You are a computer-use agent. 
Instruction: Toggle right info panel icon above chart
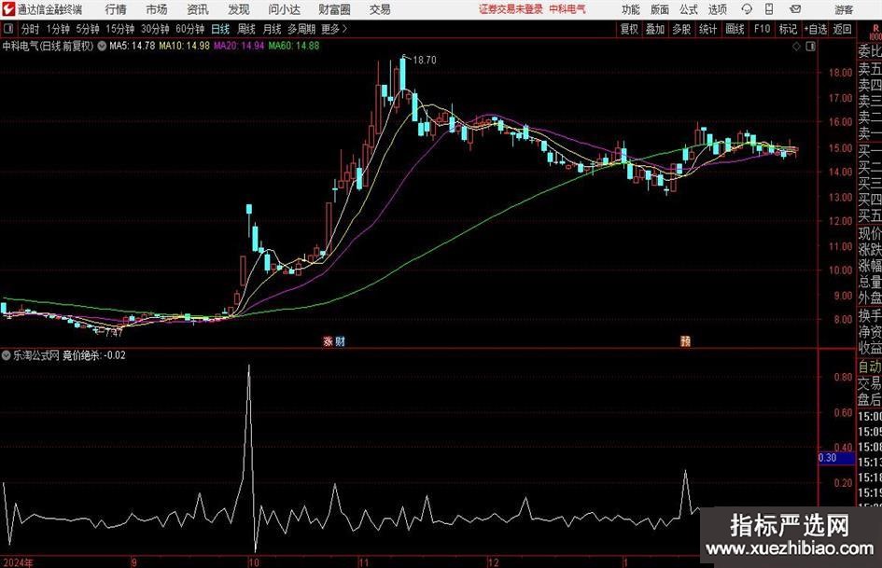[x=810, y=47]
